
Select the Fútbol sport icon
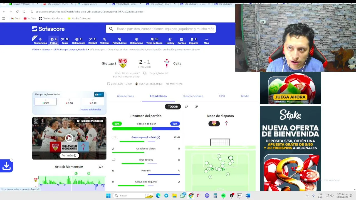coord(54,41)
